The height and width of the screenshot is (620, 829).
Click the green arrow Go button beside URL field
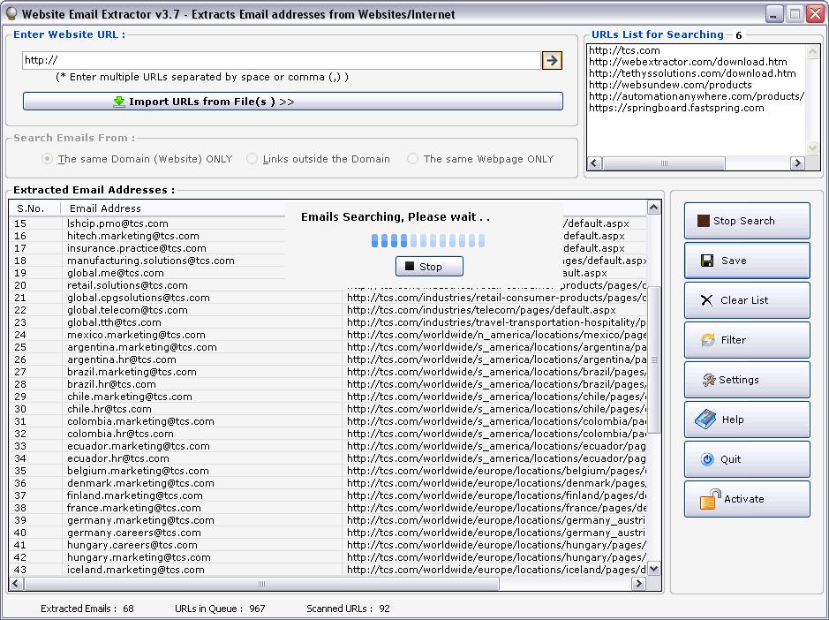tap(552, 60)
